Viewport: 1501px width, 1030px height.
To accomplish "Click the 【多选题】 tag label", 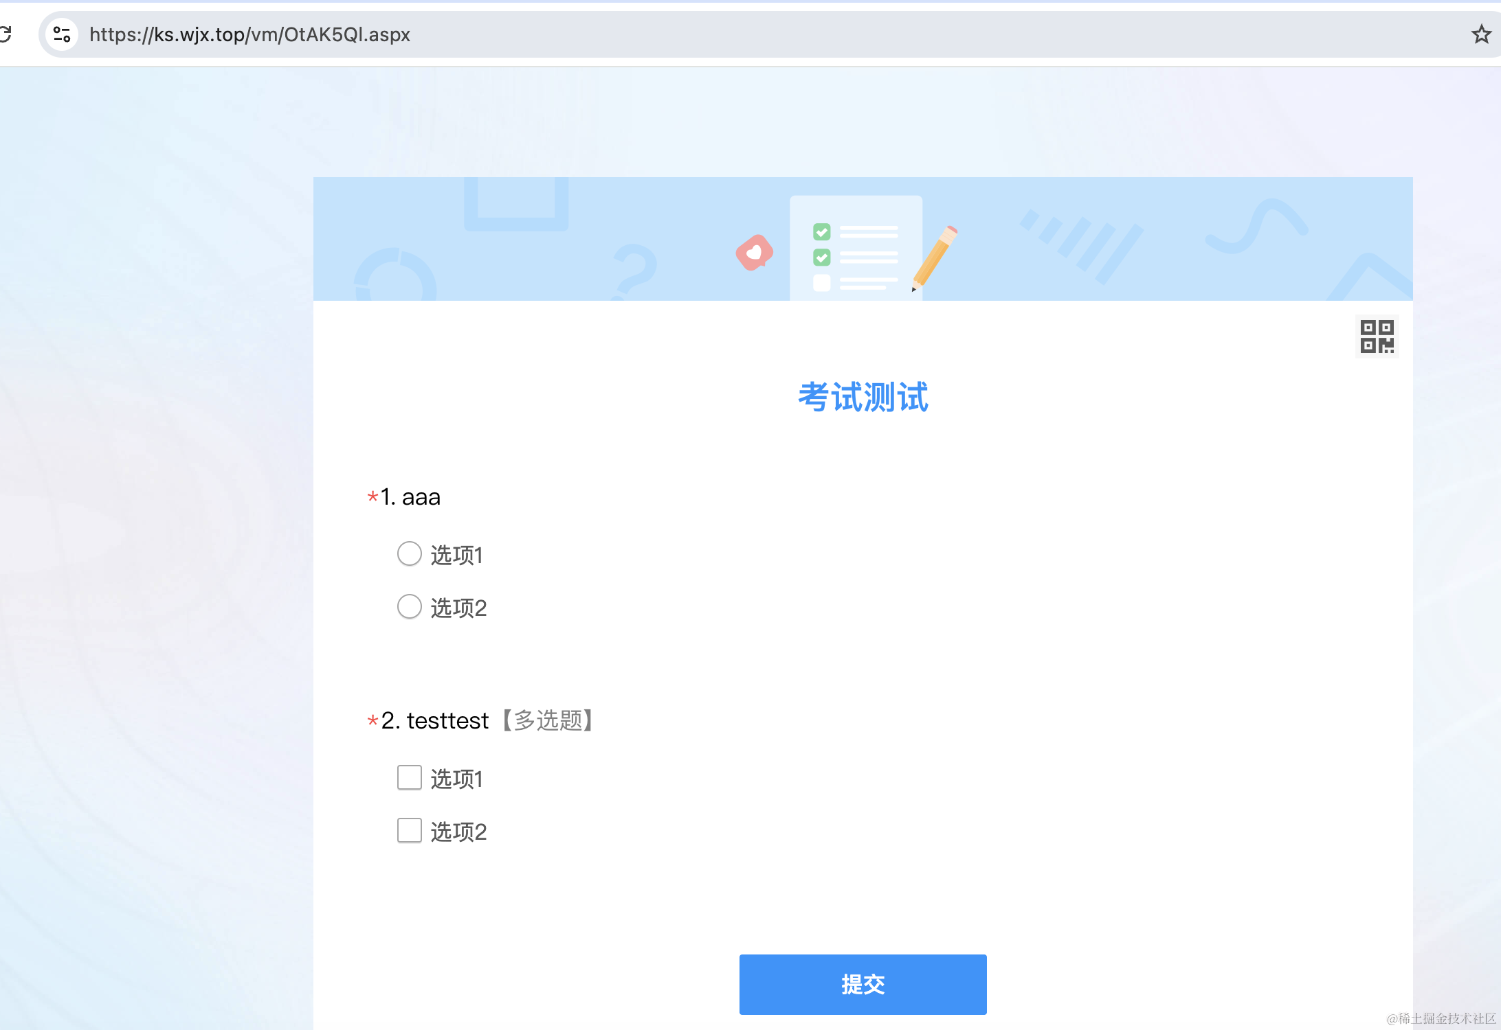I will click(548, 720).
